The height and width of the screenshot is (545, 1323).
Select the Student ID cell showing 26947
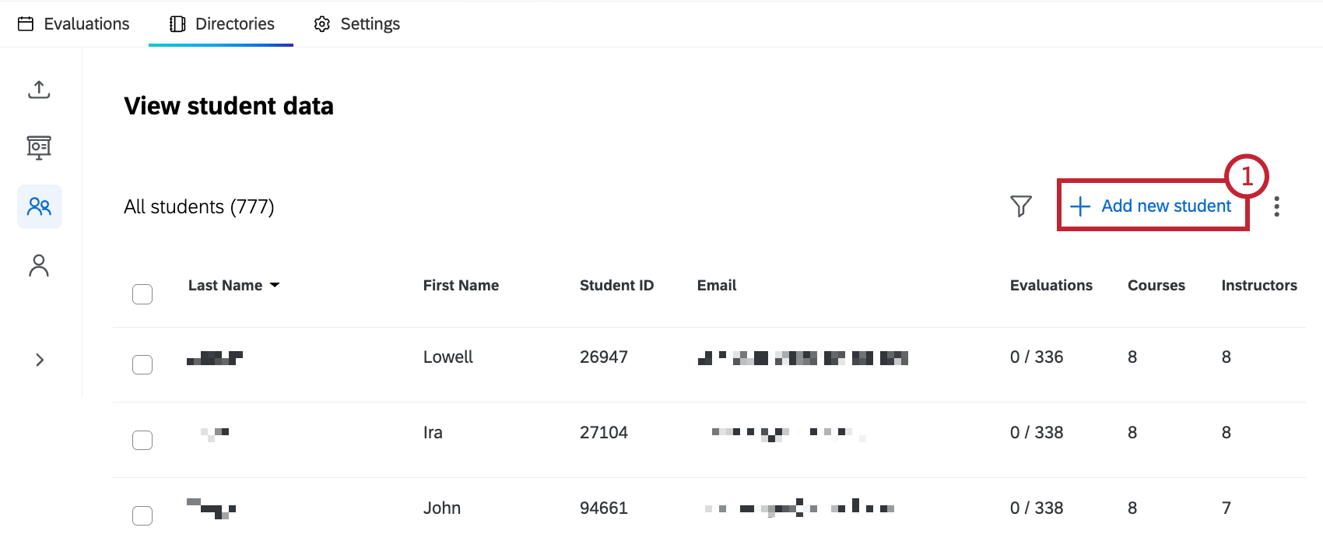click(x=604, y=357)
